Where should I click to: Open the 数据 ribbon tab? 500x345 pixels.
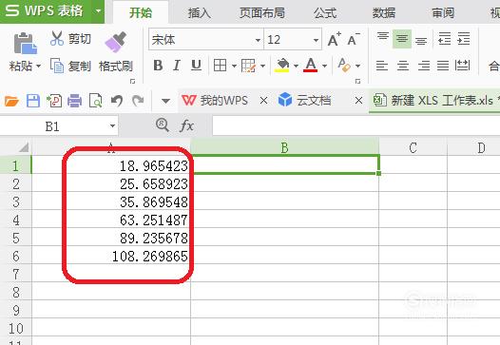click(384, 12)
